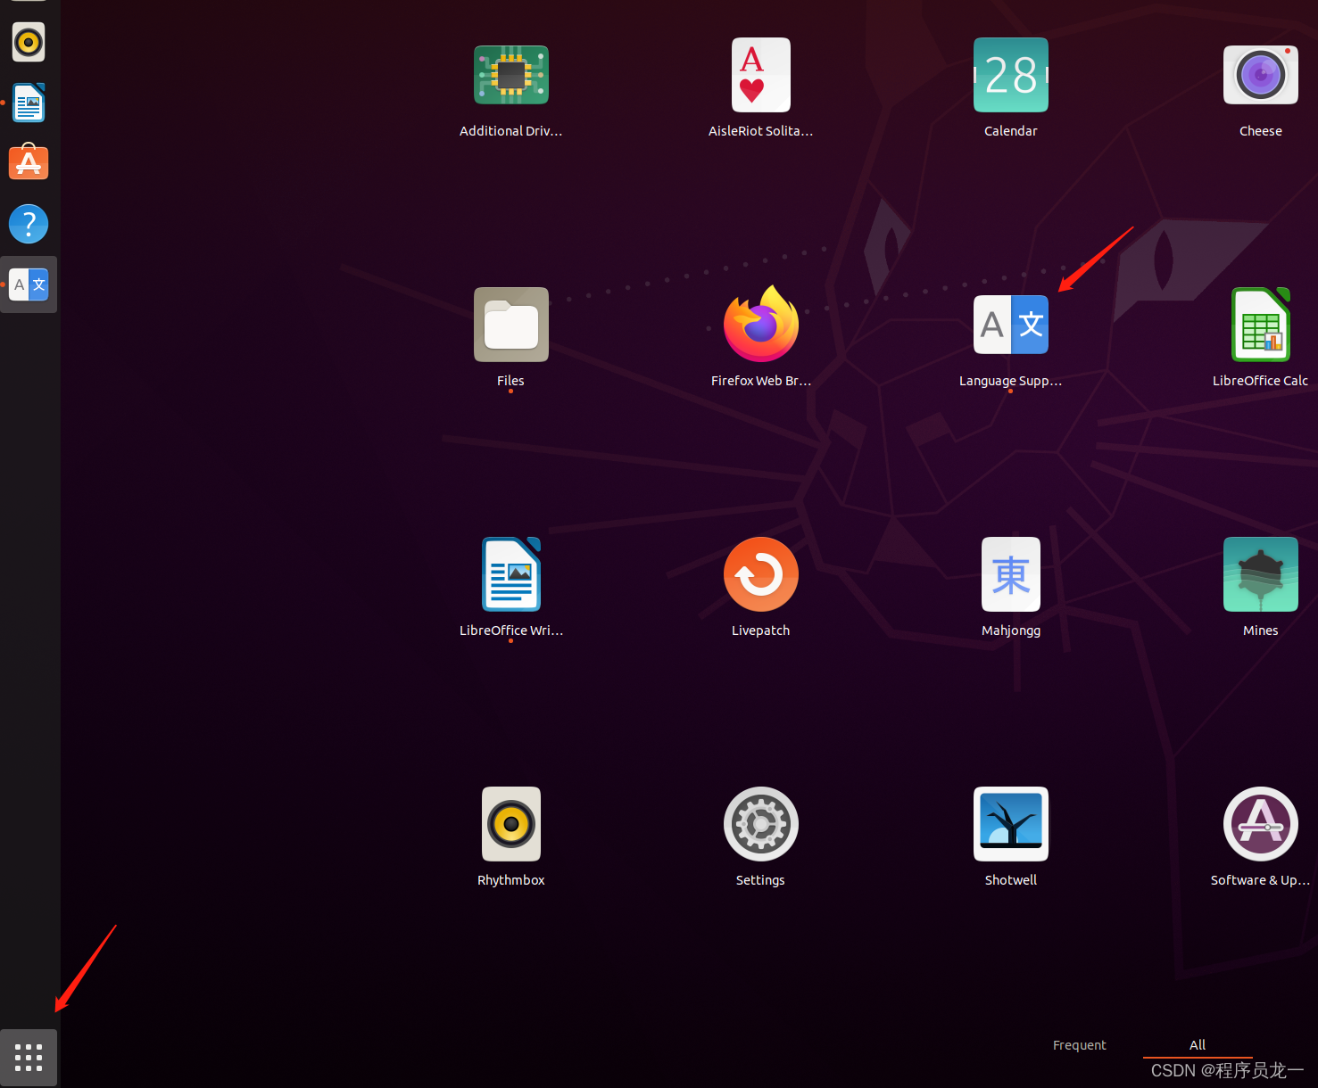This screenshot has height=1088, width=1318.
Task: Open Rhythmbox in app grid
Action: point(510,824)
